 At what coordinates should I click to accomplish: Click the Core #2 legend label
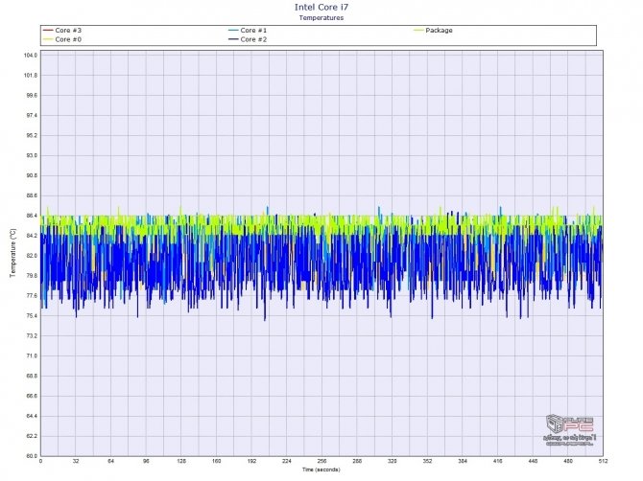253,39
